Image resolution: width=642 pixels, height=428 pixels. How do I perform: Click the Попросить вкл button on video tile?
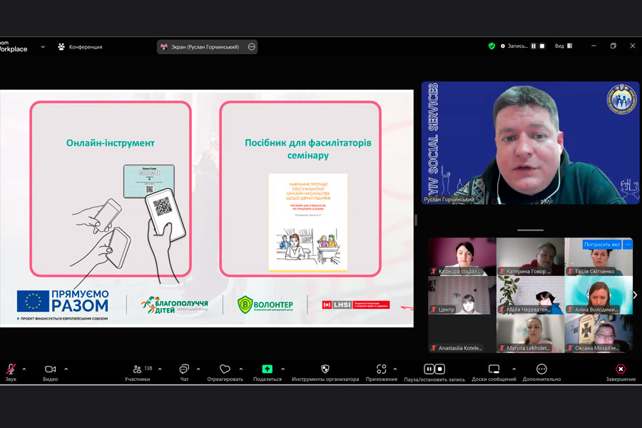[x=601, y=245]
